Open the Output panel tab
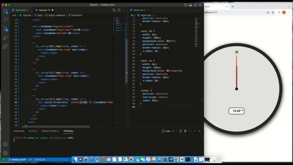This screenshot has height=165, width=293. coord(33,131)
